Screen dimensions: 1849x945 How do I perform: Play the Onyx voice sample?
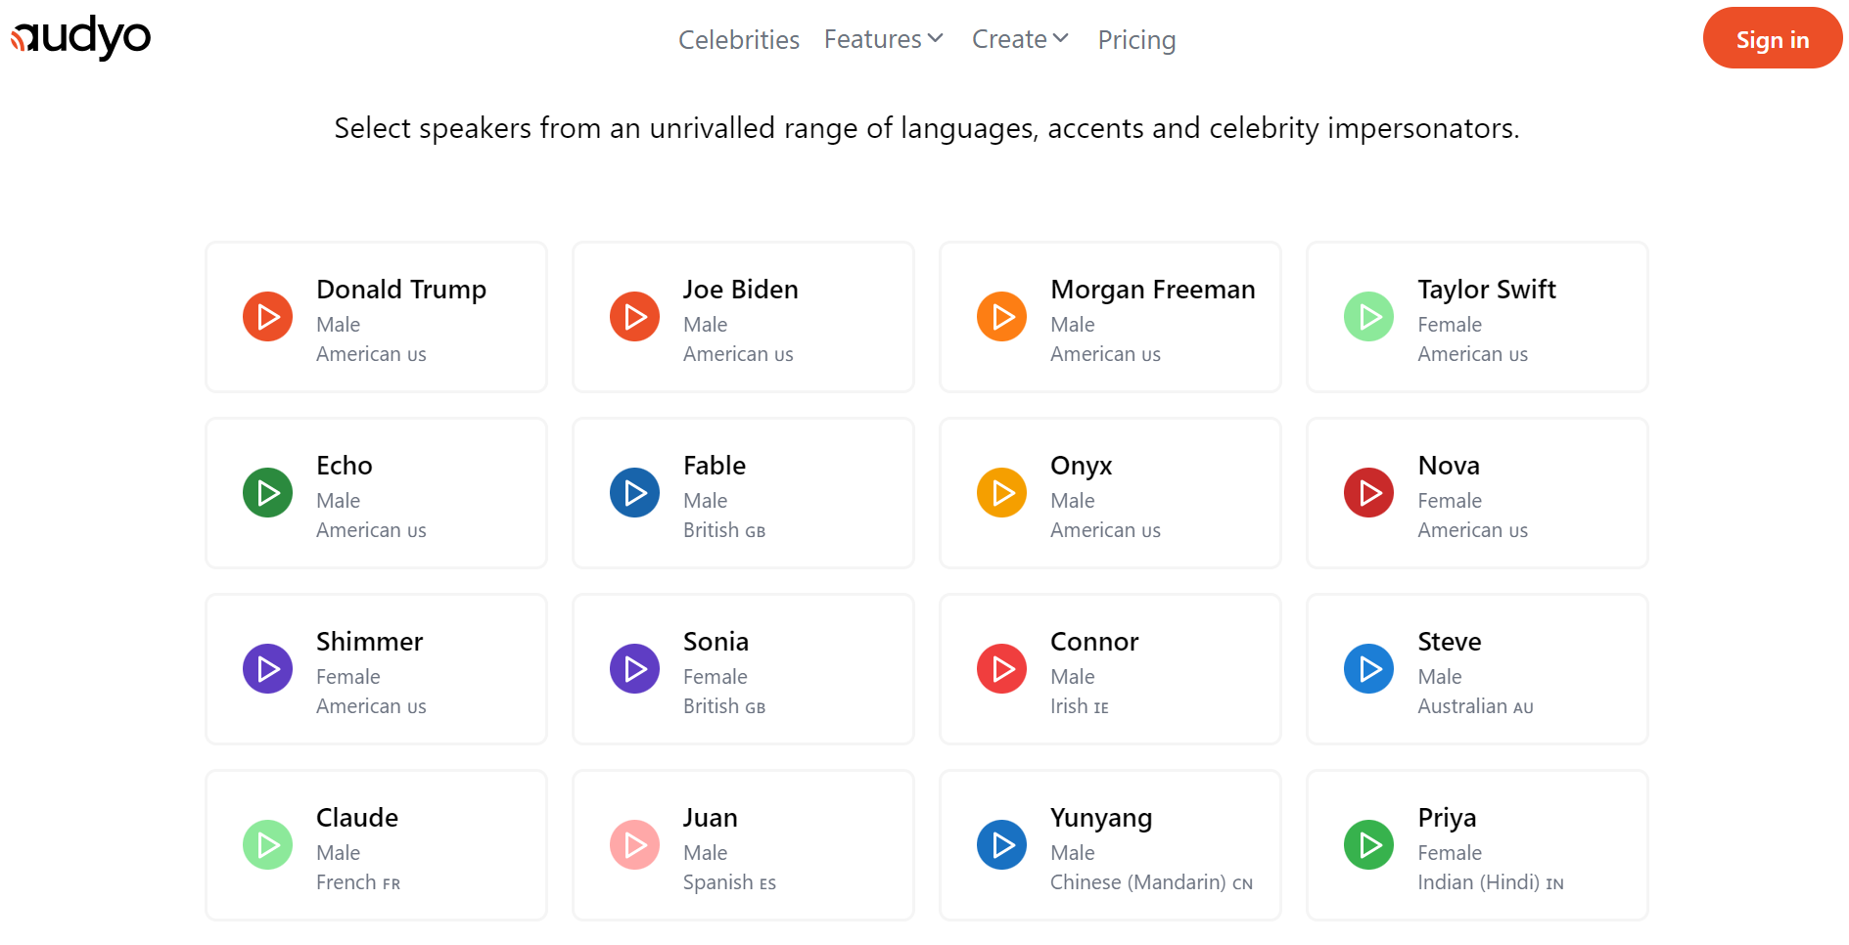pos(1001,493)
